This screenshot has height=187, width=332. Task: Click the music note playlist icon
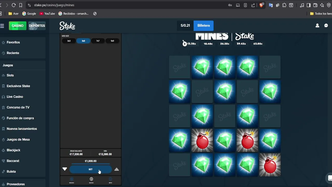(302, 5)
